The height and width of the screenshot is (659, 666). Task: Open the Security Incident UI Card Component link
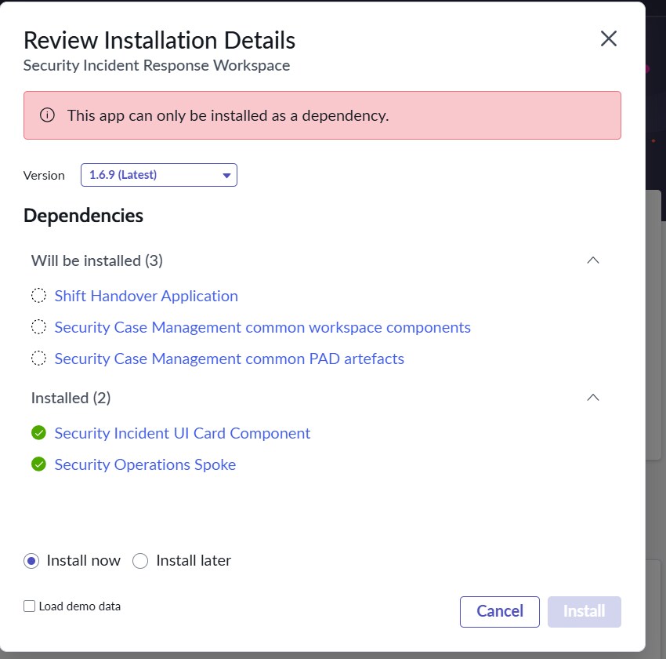coord(183,433)
